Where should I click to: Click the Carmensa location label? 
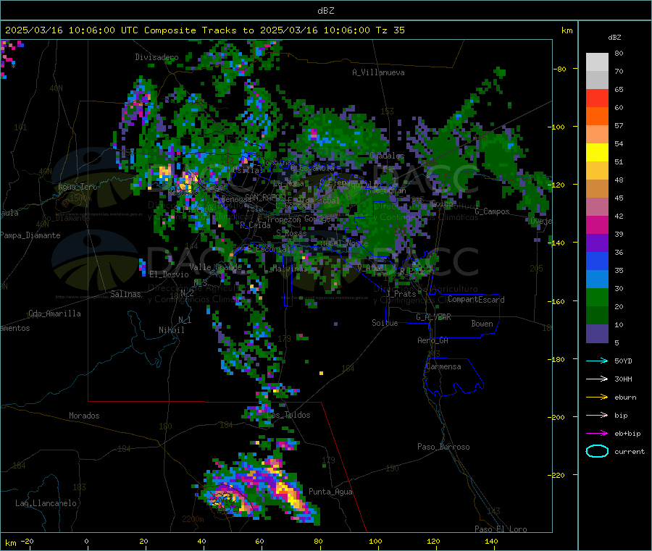pyautogui.click(x=443, y=366)
